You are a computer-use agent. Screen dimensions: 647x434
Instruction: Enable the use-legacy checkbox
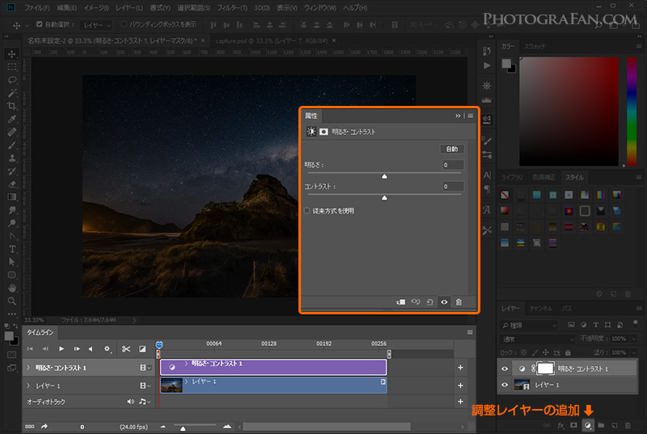coord(307,211)
